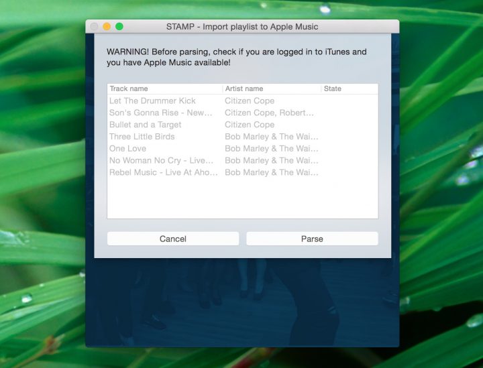Click Bob Marley artist cell for Three Little Birds
Screen dimensions: 483x368
272,137
